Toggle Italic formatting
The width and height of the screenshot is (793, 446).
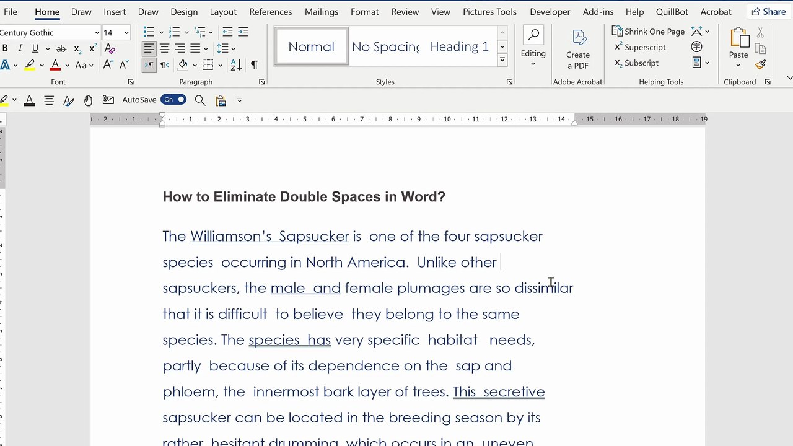[20, 48]
